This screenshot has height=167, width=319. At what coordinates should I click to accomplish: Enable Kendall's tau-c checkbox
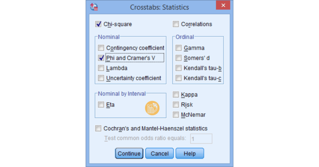[179, 78]
